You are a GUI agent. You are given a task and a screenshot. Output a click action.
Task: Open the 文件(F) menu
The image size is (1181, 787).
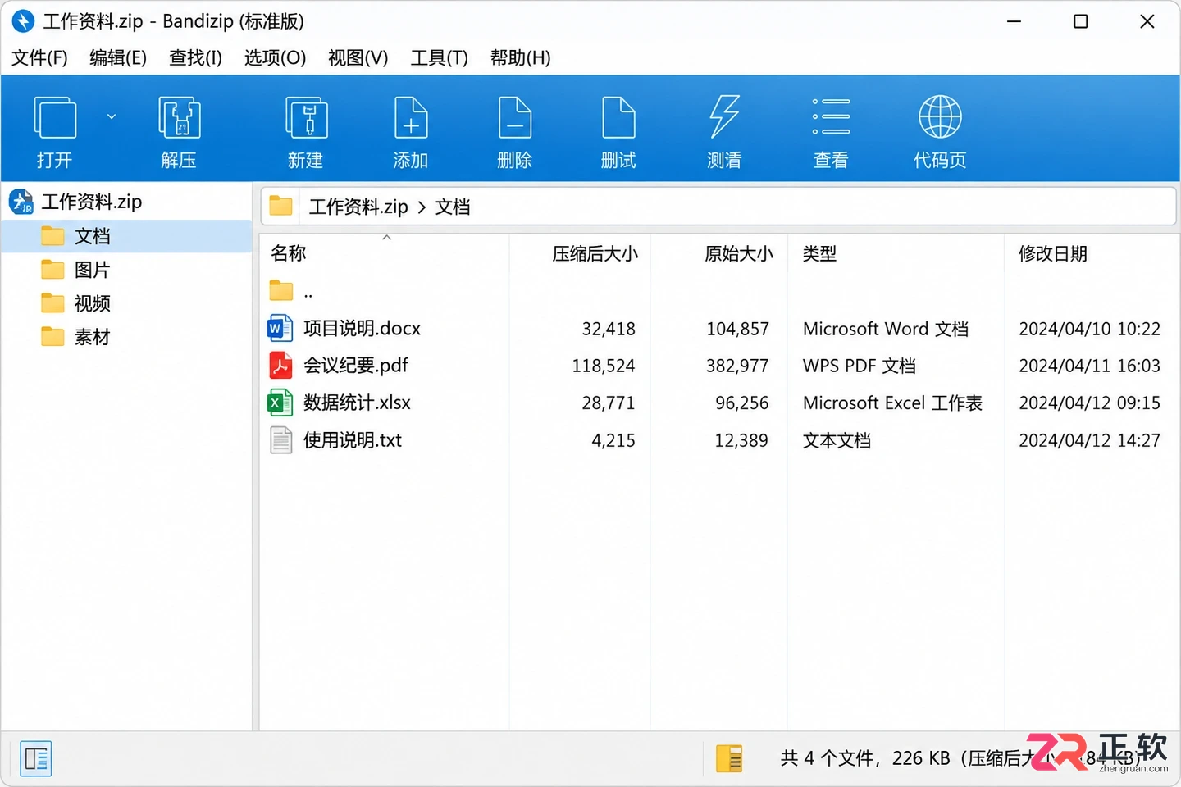point(39,57)
